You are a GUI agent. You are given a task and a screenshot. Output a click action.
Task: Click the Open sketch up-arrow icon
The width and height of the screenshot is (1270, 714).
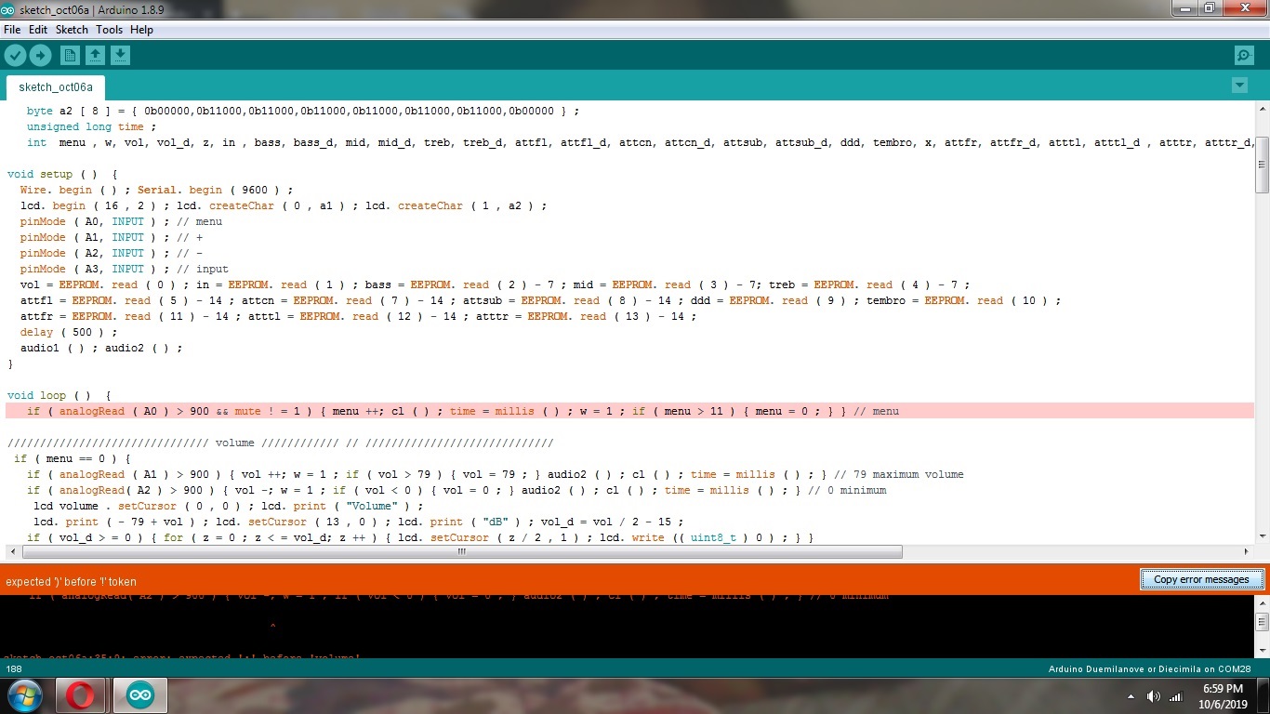[95, 56]
